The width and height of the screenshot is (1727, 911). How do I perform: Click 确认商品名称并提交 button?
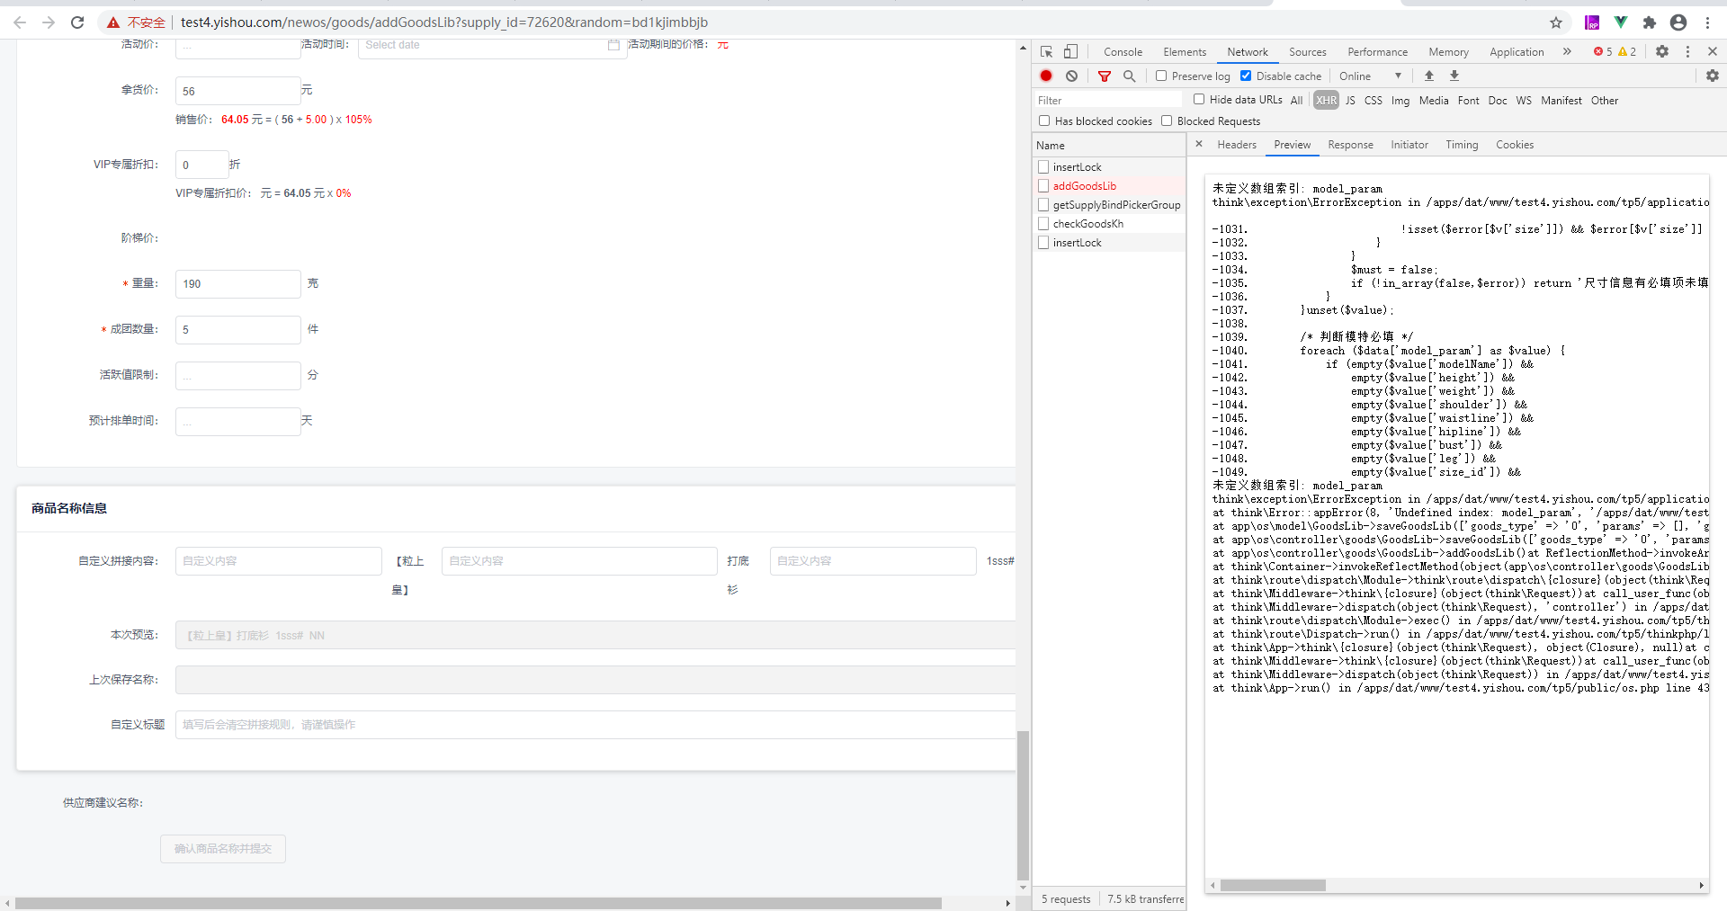(x=223, y=849)
